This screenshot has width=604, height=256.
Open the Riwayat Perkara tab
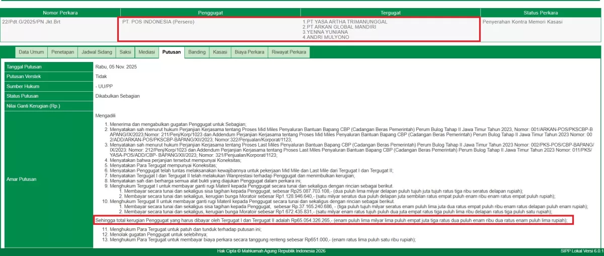[x=289, y=52]
